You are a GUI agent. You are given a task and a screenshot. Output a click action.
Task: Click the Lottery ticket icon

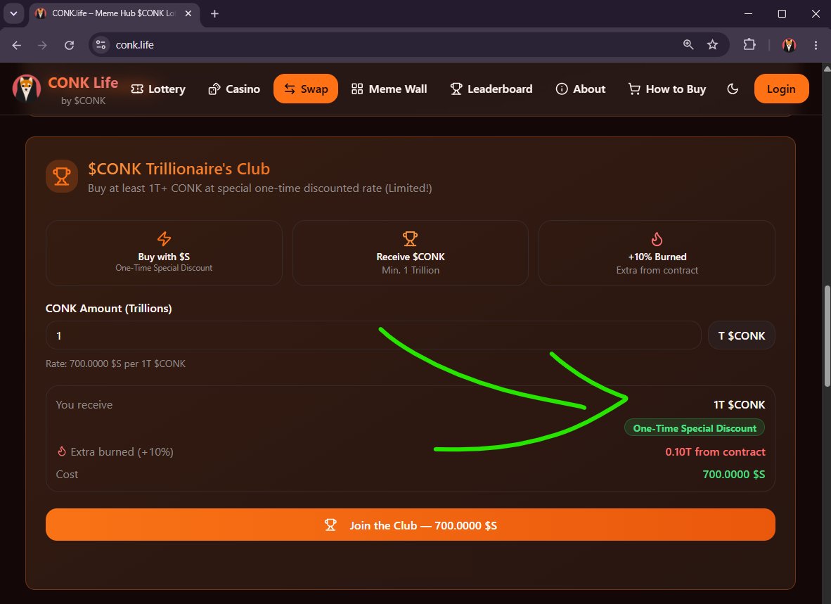click(137, 89)
